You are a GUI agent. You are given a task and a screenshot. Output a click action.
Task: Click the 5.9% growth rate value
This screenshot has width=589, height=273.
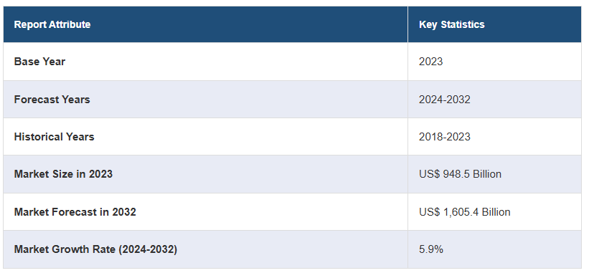click(431, 249)
